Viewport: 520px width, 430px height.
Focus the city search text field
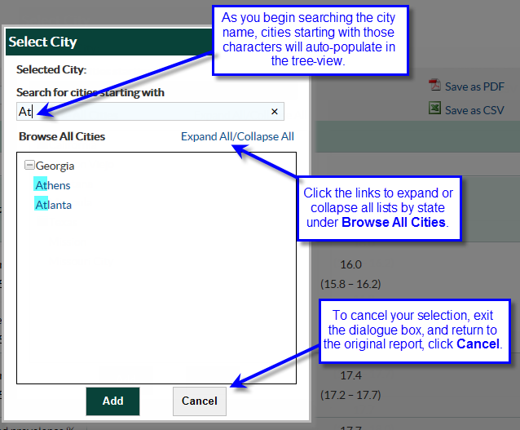[147, 112]
